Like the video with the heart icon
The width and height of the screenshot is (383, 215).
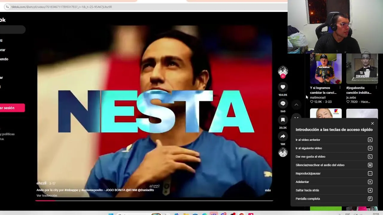(283, 87)
